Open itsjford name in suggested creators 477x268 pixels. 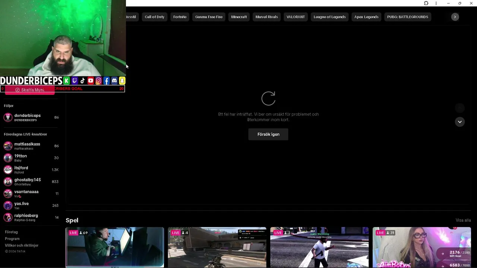pos(21,168)
